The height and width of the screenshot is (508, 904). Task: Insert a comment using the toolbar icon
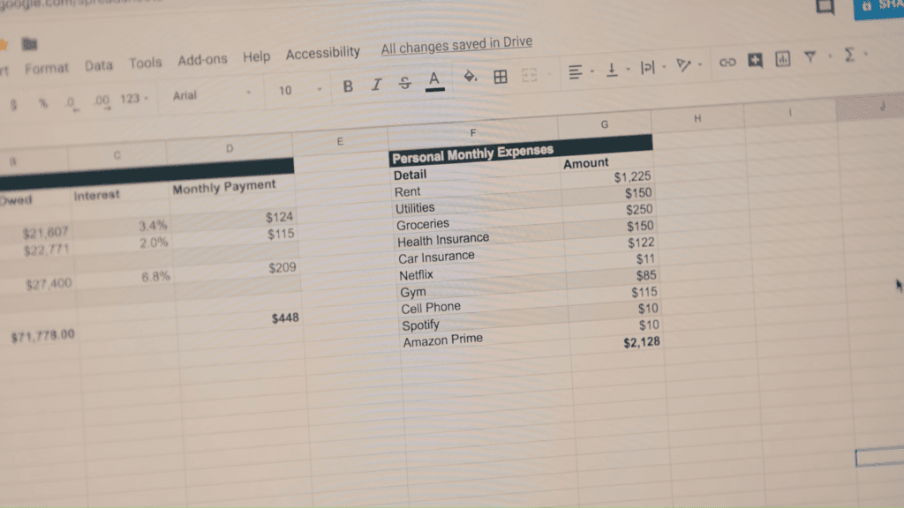[x=755, y=60]
